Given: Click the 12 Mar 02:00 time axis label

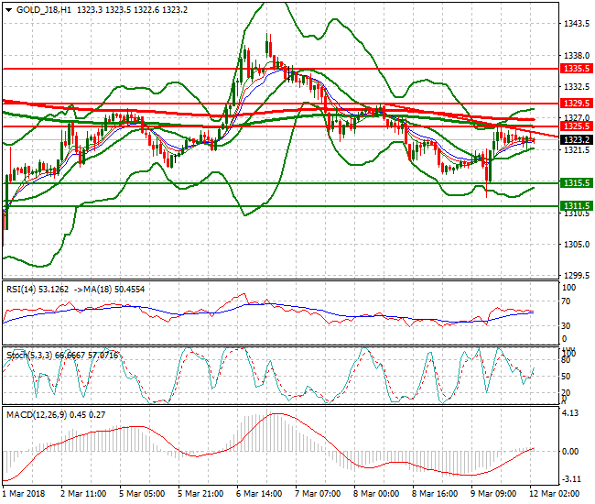Looking at the screenshot, I should [x=555, y=494].
